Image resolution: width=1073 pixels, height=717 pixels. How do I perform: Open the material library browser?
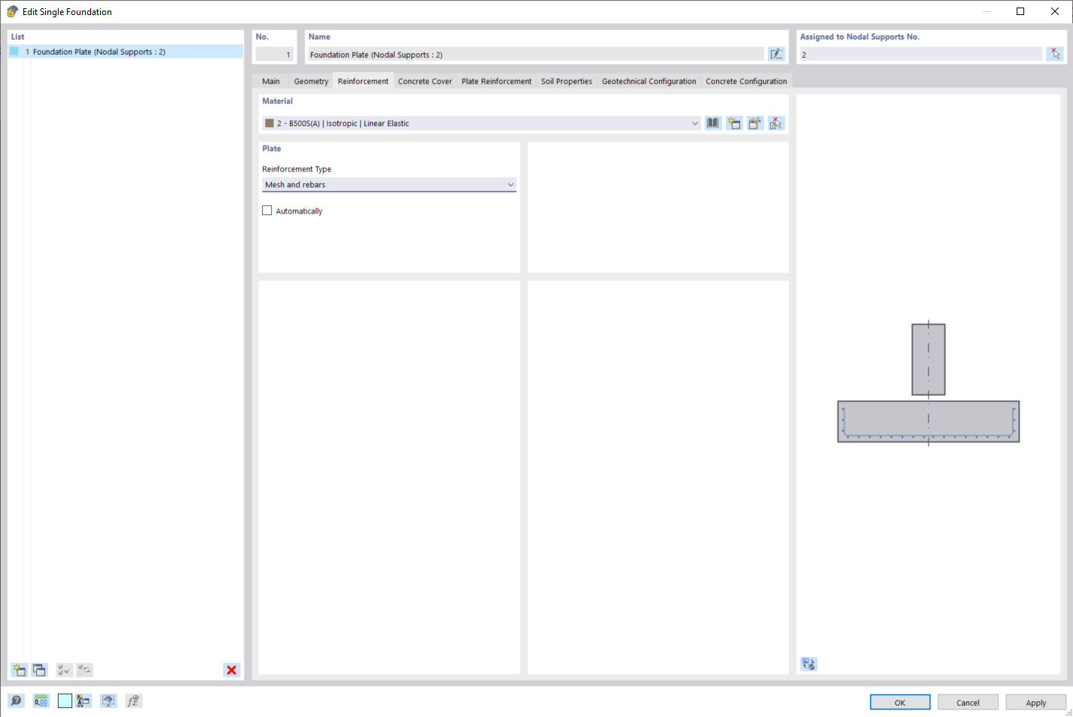point(712,123)
